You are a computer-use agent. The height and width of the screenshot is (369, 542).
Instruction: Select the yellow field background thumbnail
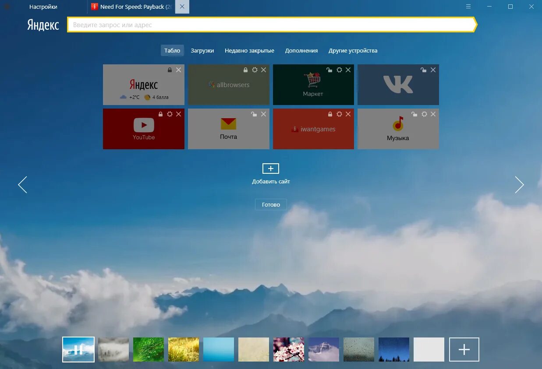[184, 349]
